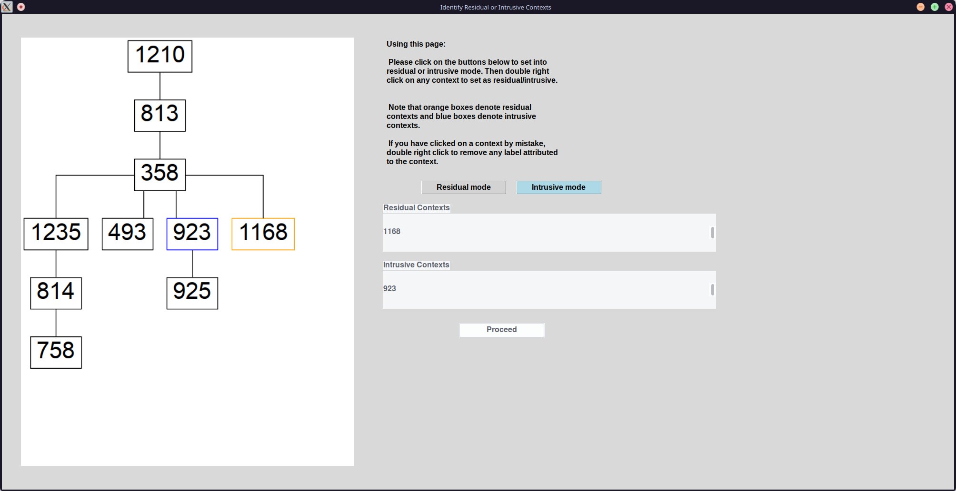The image size is (956, 491).
Task: Click the red pin icon in title bar
Action: click(21, 7)
